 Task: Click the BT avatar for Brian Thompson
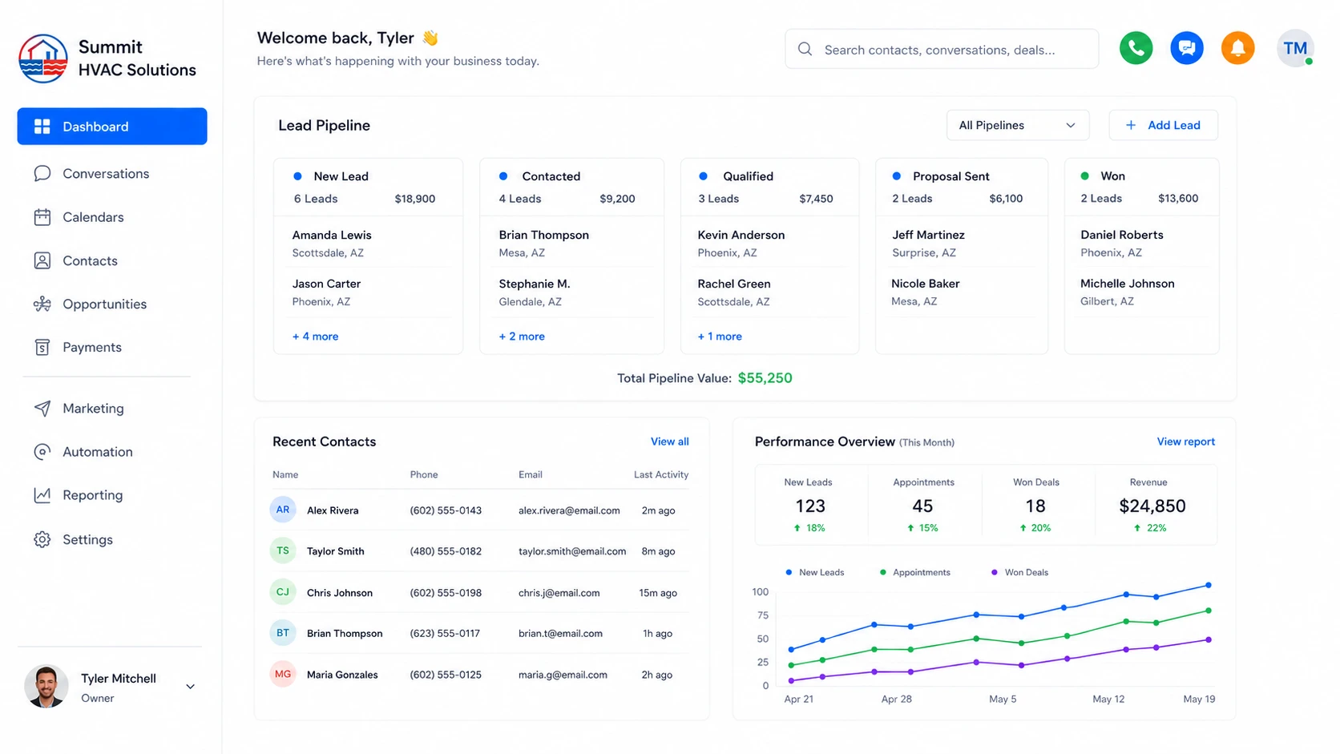pyautogui.click(x=283, y=633)
